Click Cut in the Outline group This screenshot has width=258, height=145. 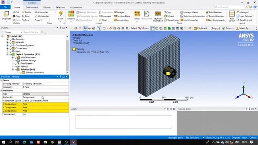pyautogui.click(x=16, y=12)
